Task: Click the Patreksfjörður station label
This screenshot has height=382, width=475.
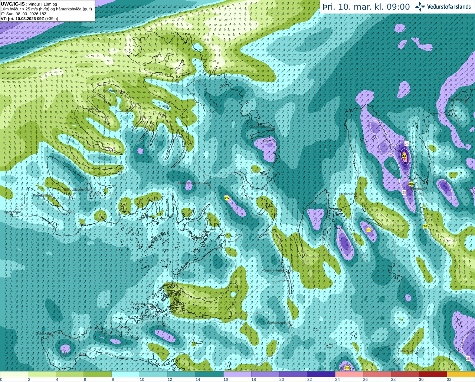Action: [x=43, y=195]
